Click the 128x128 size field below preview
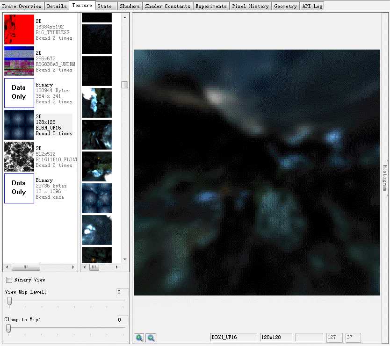This screenshot has height=346, width=390. [x=275, y=338]
